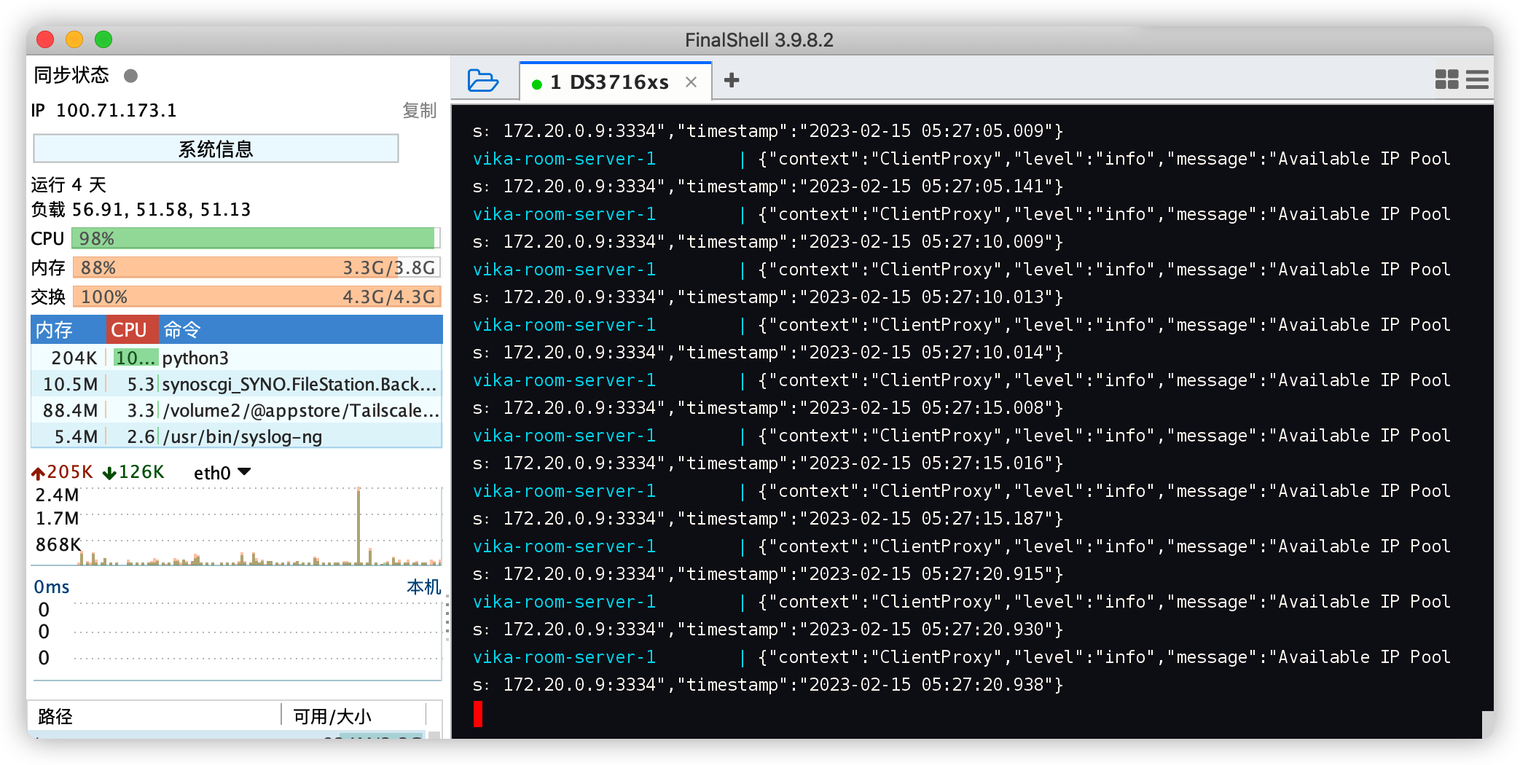
Task: Click the CPU 98% usage bar
Action: 256,238
